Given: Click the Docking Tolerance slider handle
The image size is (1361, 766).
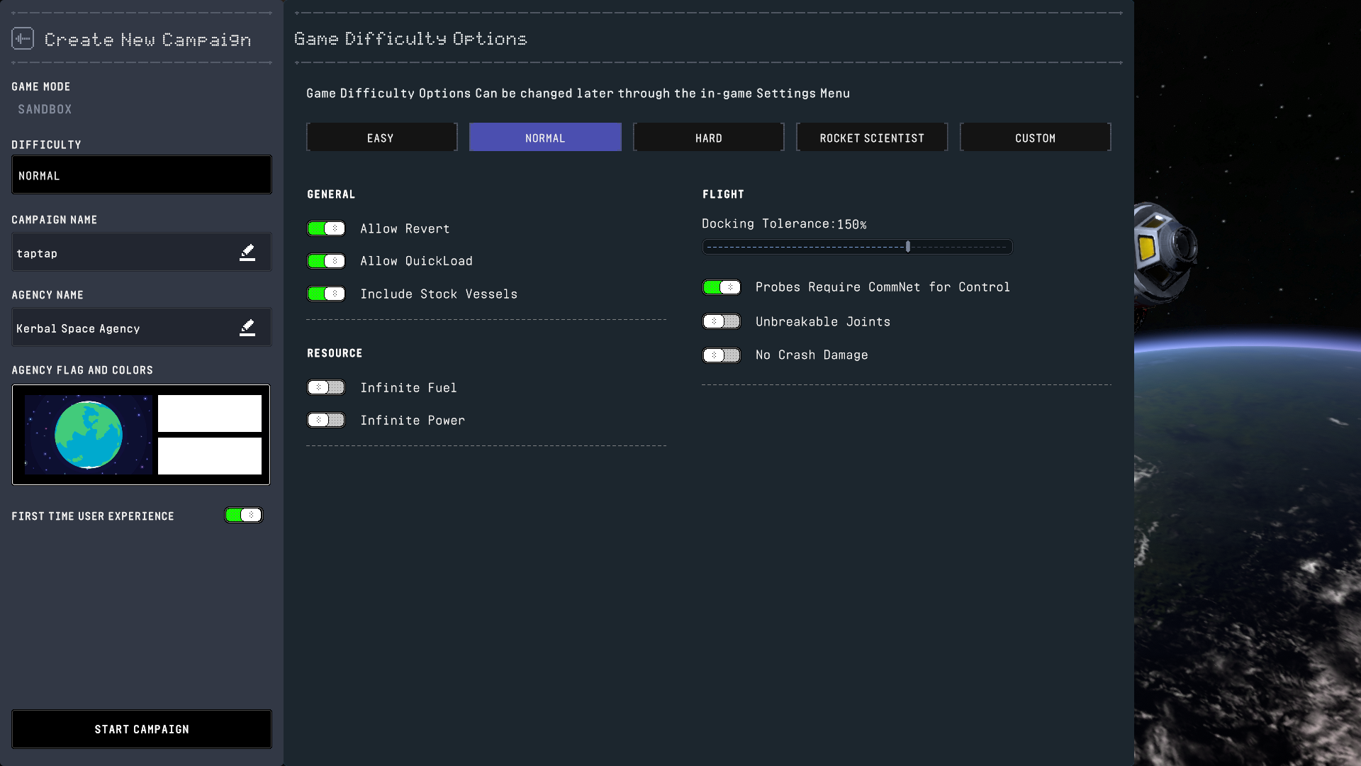Looking at the screenshot, I should (x=908, y=247).
